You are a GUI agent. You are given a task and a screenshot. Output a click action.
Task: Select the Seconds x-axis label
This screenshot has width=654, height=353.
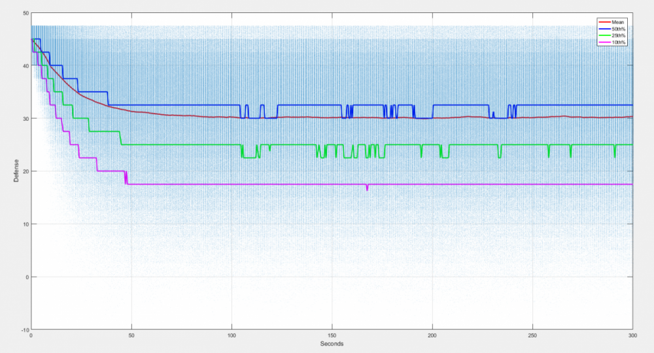pyautogui.click(x=332, y=344)
